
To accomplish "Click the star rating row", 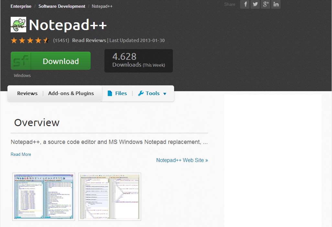I will [30, 40].
